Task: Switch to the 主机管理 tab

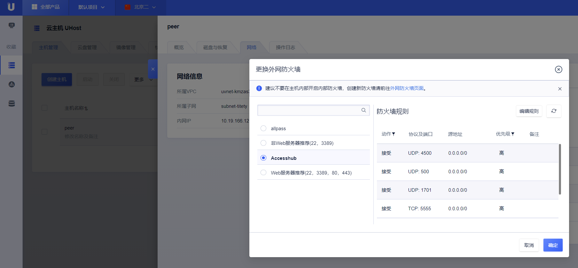Action: [x=49, y=47]
